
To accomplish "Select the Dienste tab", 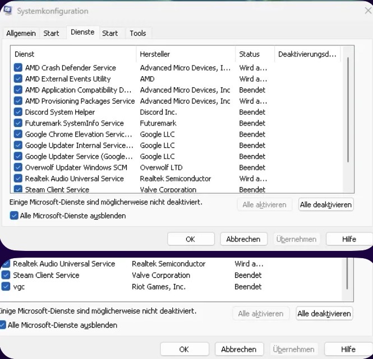I will pyautogui.click(x=82, y=32).
